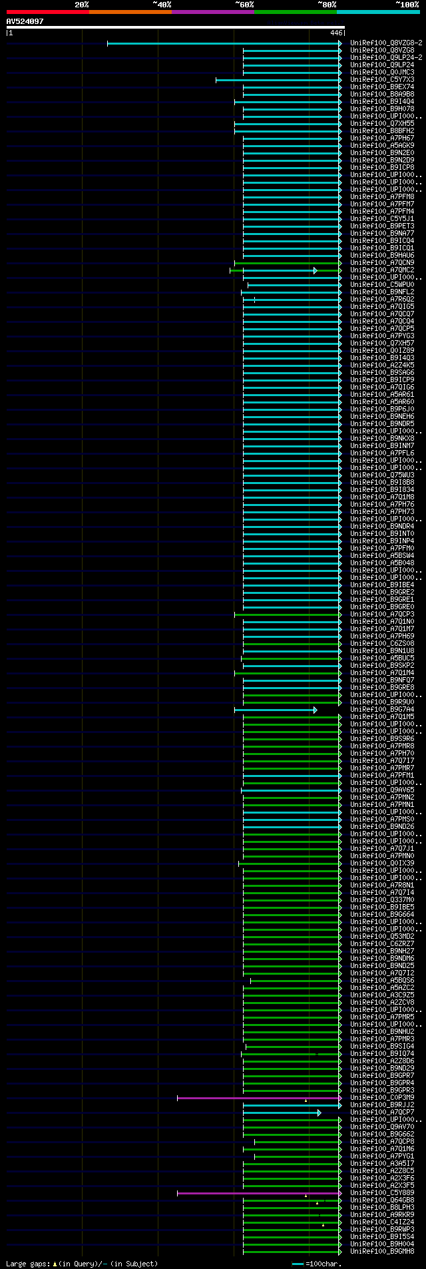
Task: Click the white query sequence ruler bar
Action: click(175, 27)
